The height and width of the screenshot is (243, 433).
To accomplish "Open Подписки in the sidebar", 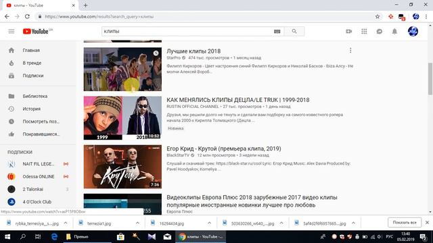I will tap(38, 76).
